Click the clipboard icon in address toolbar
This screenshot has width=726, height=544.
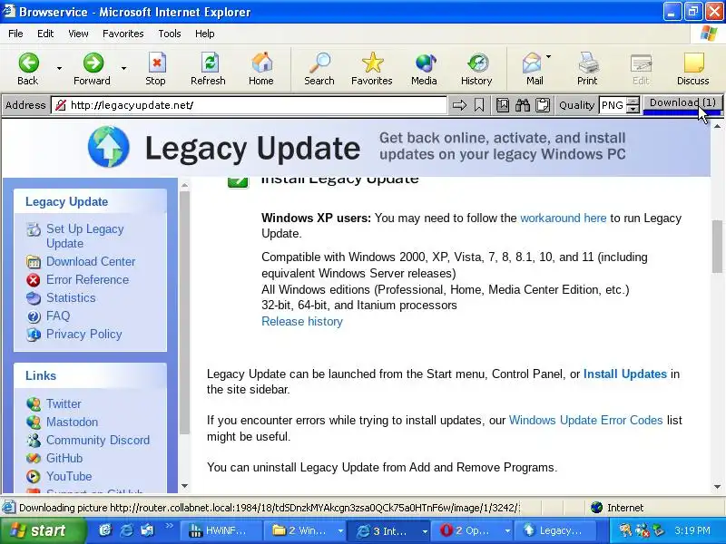[543, 105]
